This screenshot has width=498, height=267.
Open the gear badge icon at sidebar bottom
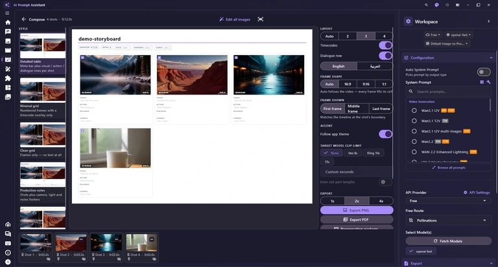8,262
